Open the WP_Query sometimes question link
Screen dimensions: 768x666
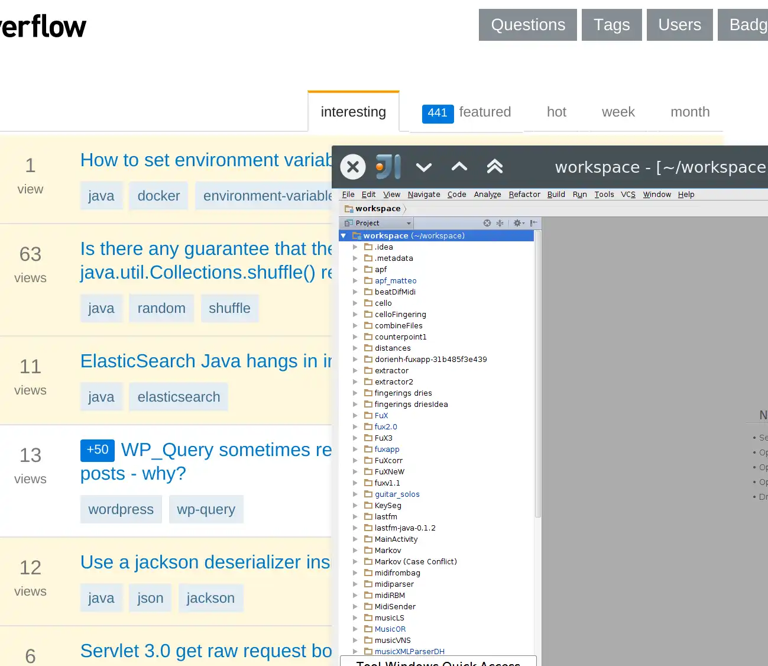point(206,461)
